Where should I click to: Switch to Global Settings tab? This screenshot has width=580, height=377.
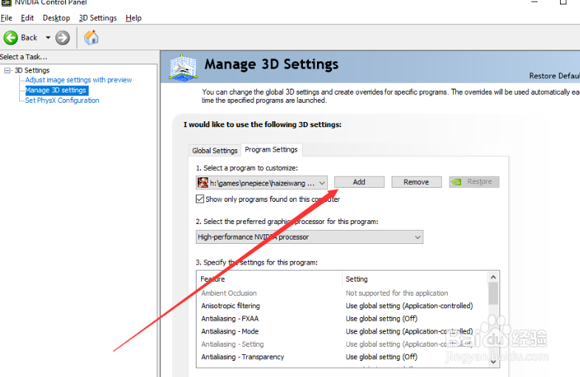tap(214, 151)
